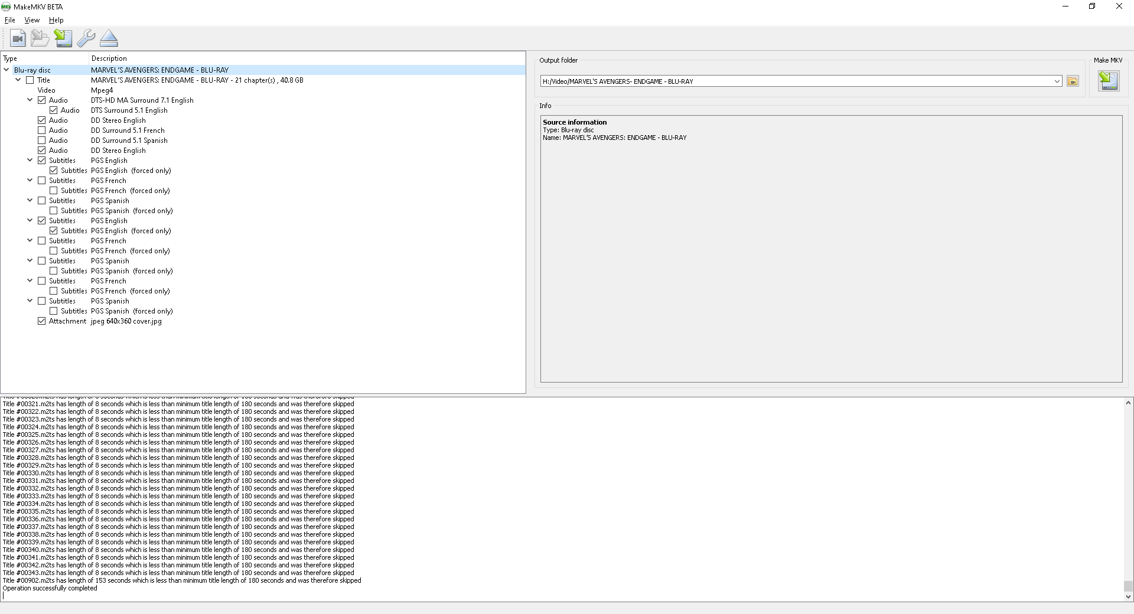Screen dimensions: 1134x614
Task: Click log line for Title #00902.m2ts
Action: tap(182, 580)
